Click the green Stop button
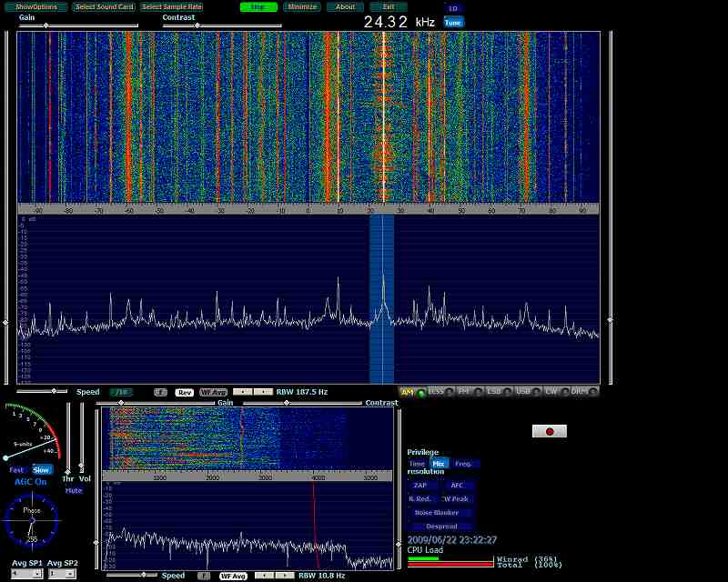Image resolution: width=728 pixels, height=582 pixels. 258,7
